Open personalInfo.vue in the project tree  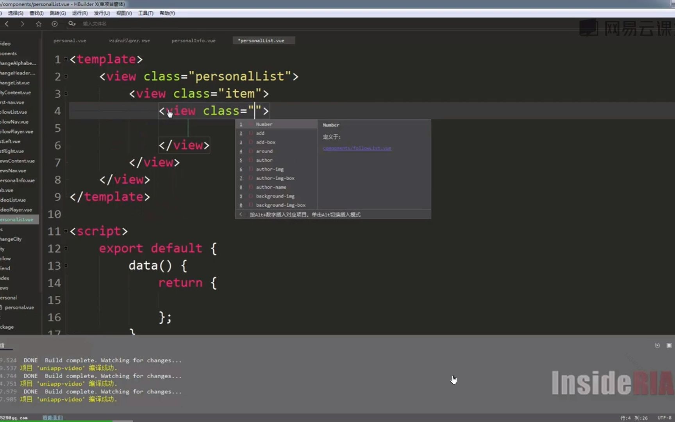point(18,181)
